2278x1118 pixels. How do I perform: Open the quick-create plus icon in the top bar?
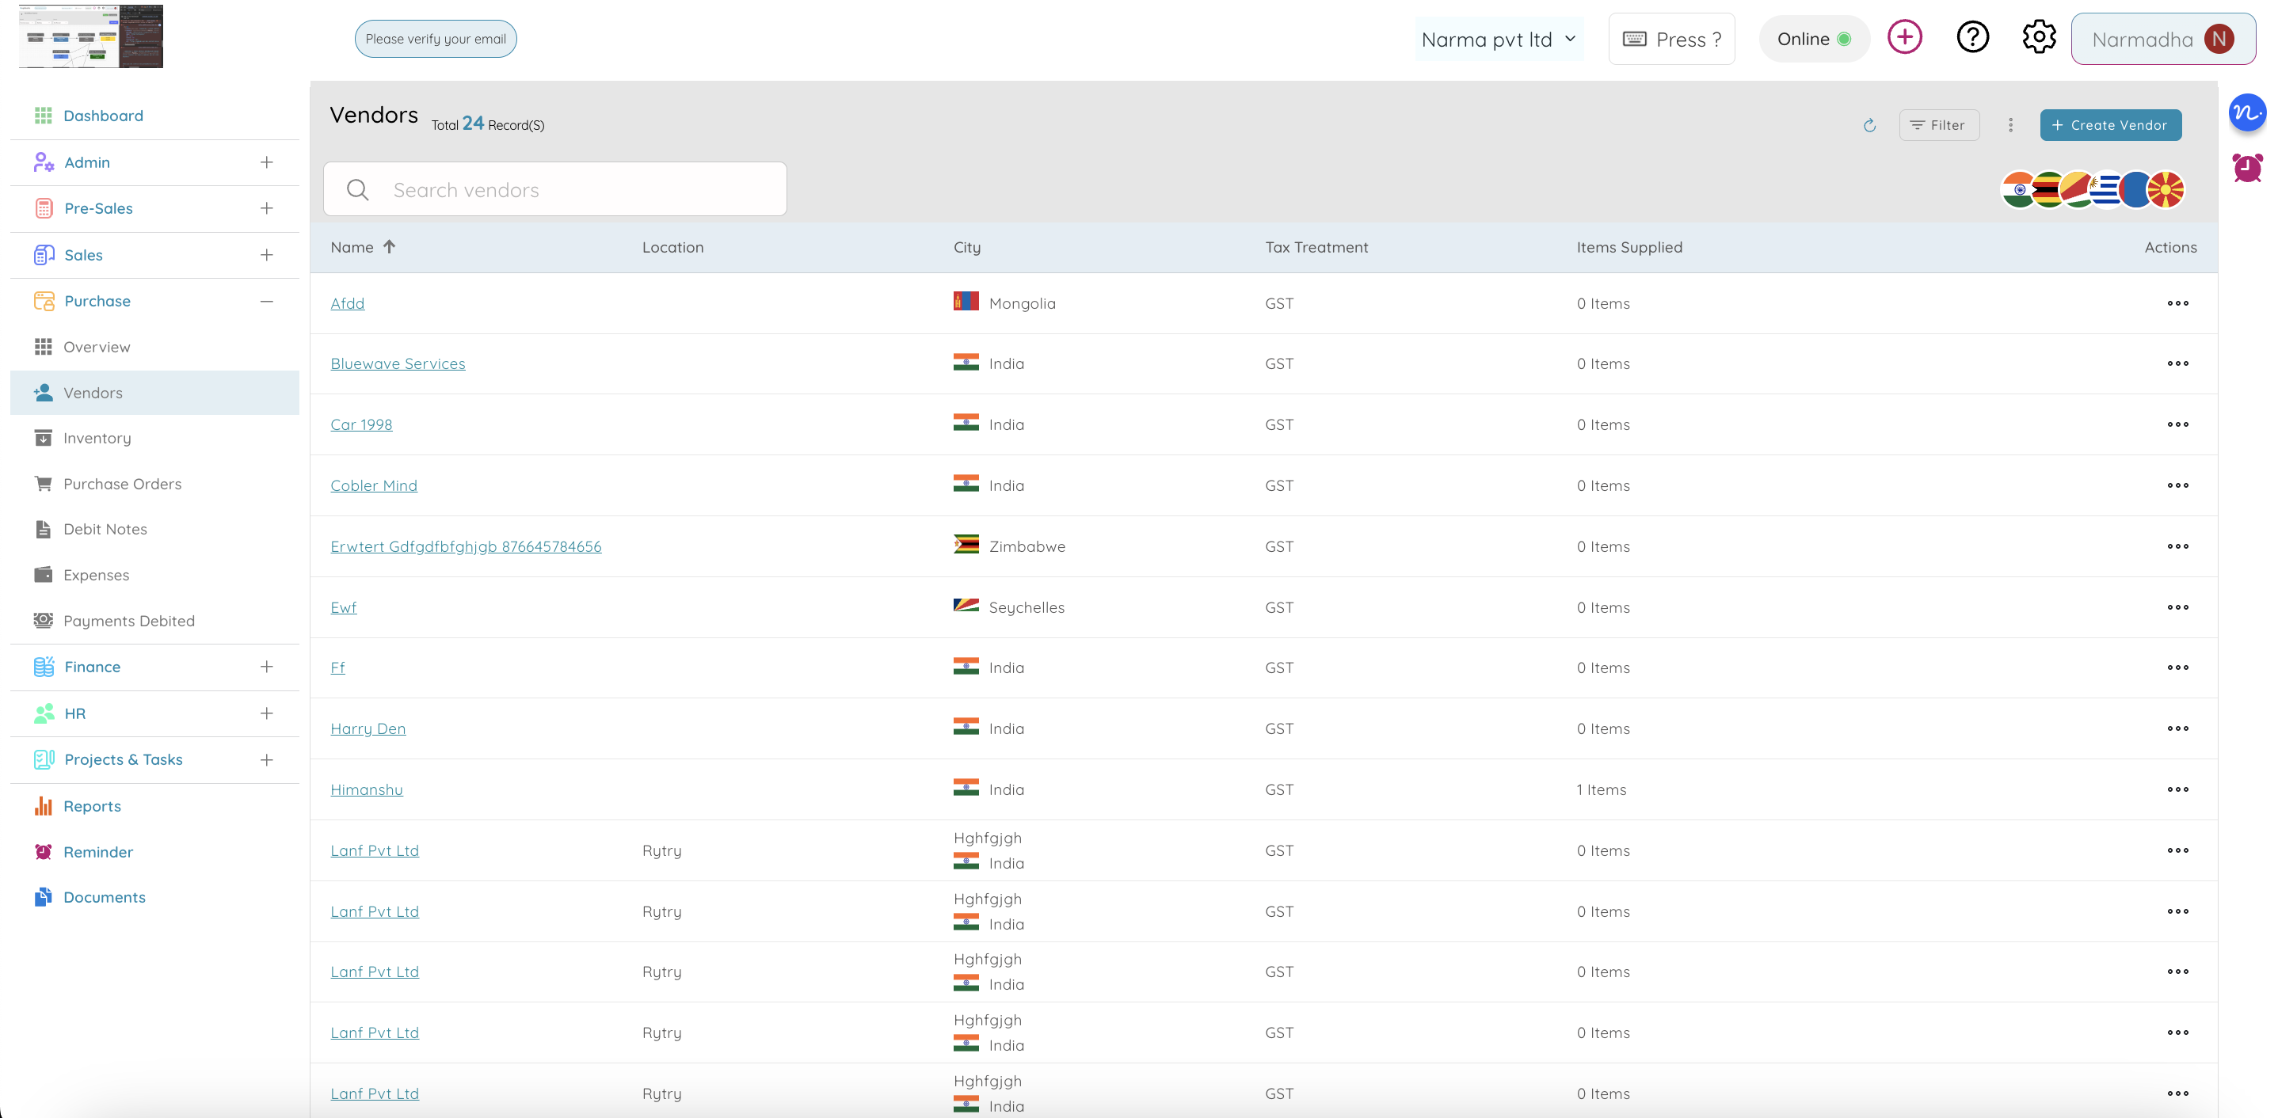tap(1906, 37)
